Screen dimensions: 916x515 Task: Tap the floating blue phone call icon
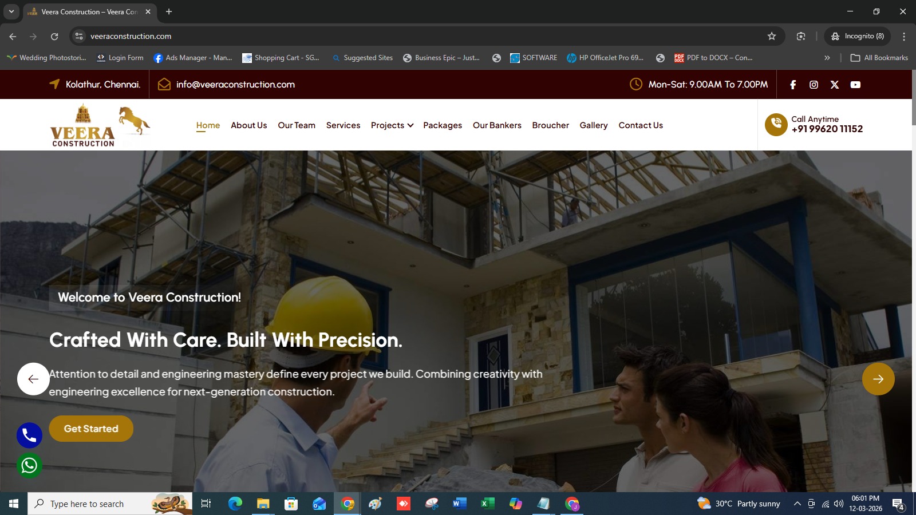click(29, 435)
